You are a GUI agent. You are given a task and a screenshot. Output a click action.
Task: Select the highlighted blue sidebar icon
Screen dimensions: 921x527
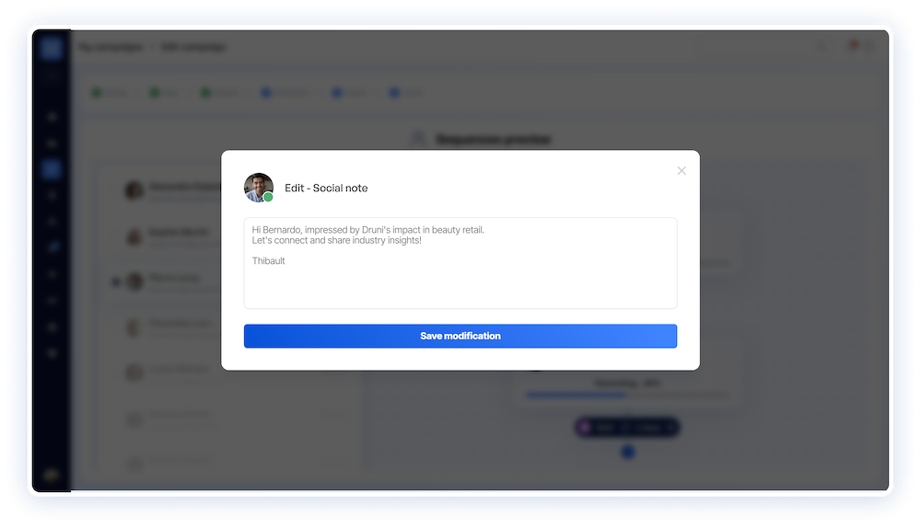click(52, 169)
